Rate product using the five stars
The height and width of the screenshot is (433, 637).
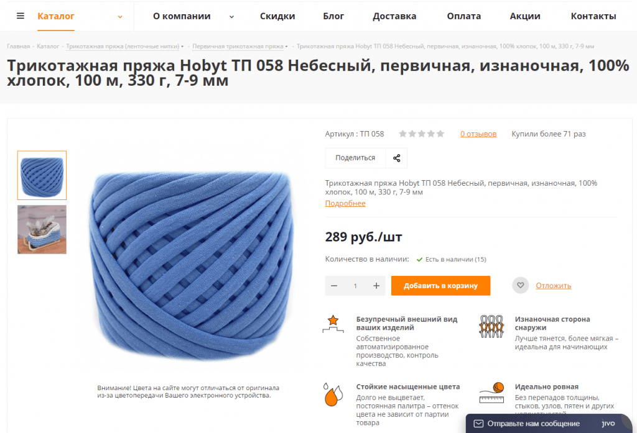point(421,134)
